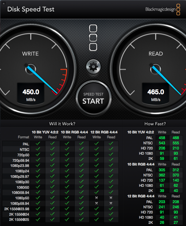186x226 pixels.
Task: Select the 'Will it Work?' heading
Action: (x=62, y=124)
